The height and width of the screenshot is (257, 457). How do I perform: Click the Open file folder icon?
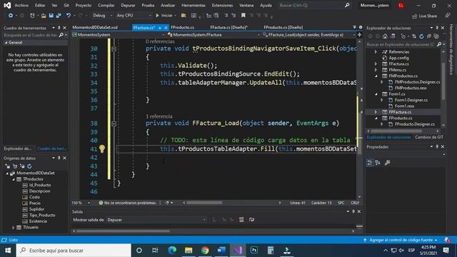[x=44, y=16]
